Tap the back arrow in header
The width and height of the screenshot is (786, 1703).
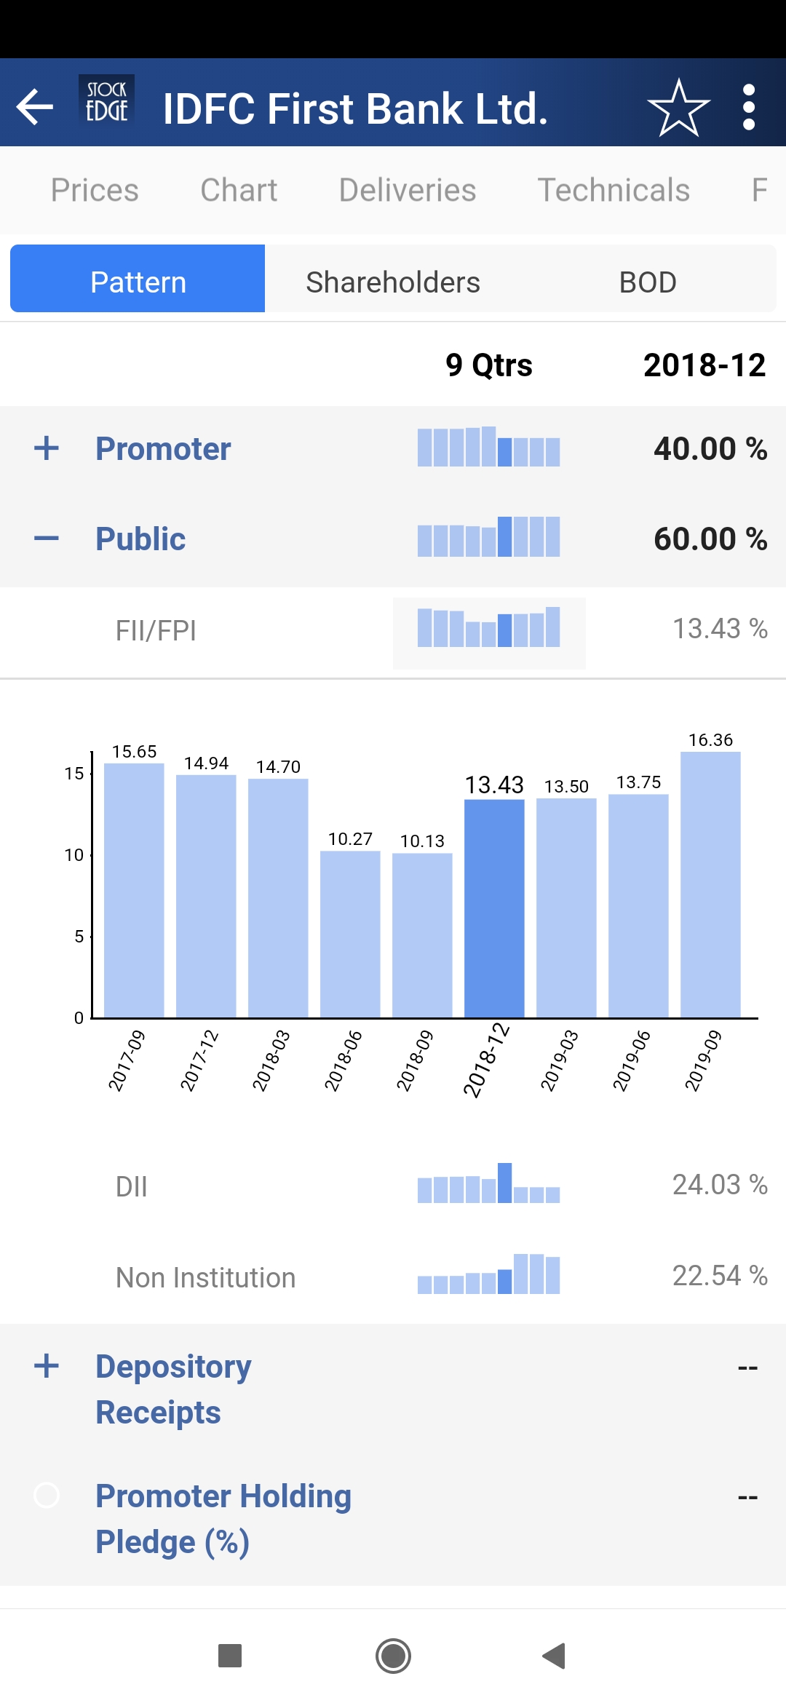click(35, 108)
